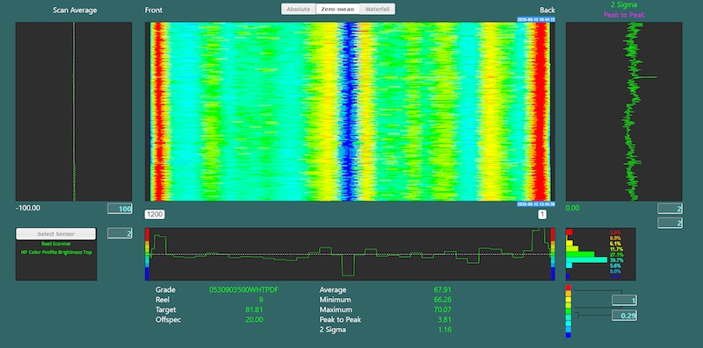Click the cross-direction profile line chart
The image size is (703, 348).
[350, 254]
